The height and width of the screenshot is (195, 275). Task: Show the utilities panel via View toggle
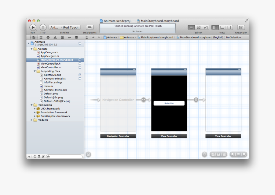[x=229, y=27]
